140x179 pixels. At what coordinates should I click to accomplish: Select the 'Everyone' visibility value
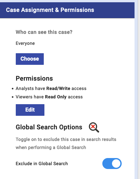tap(25, 44)
